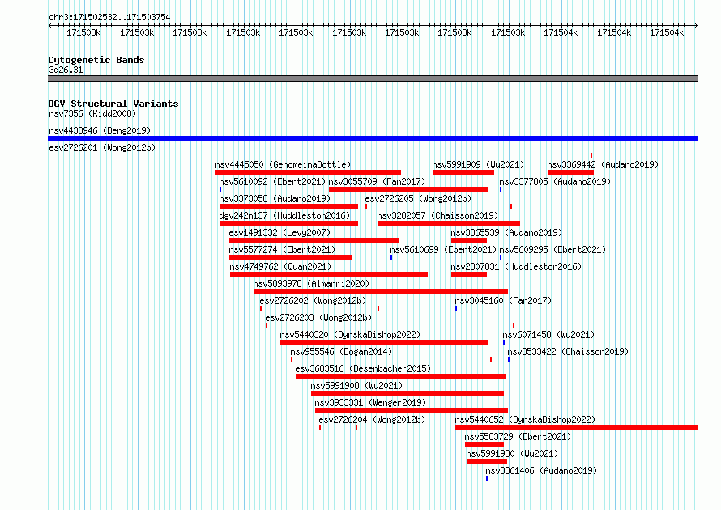Screen dimensions: 721x510
Task: Select the red bar under nsv5583729
Action: click(x=484, y=444)
